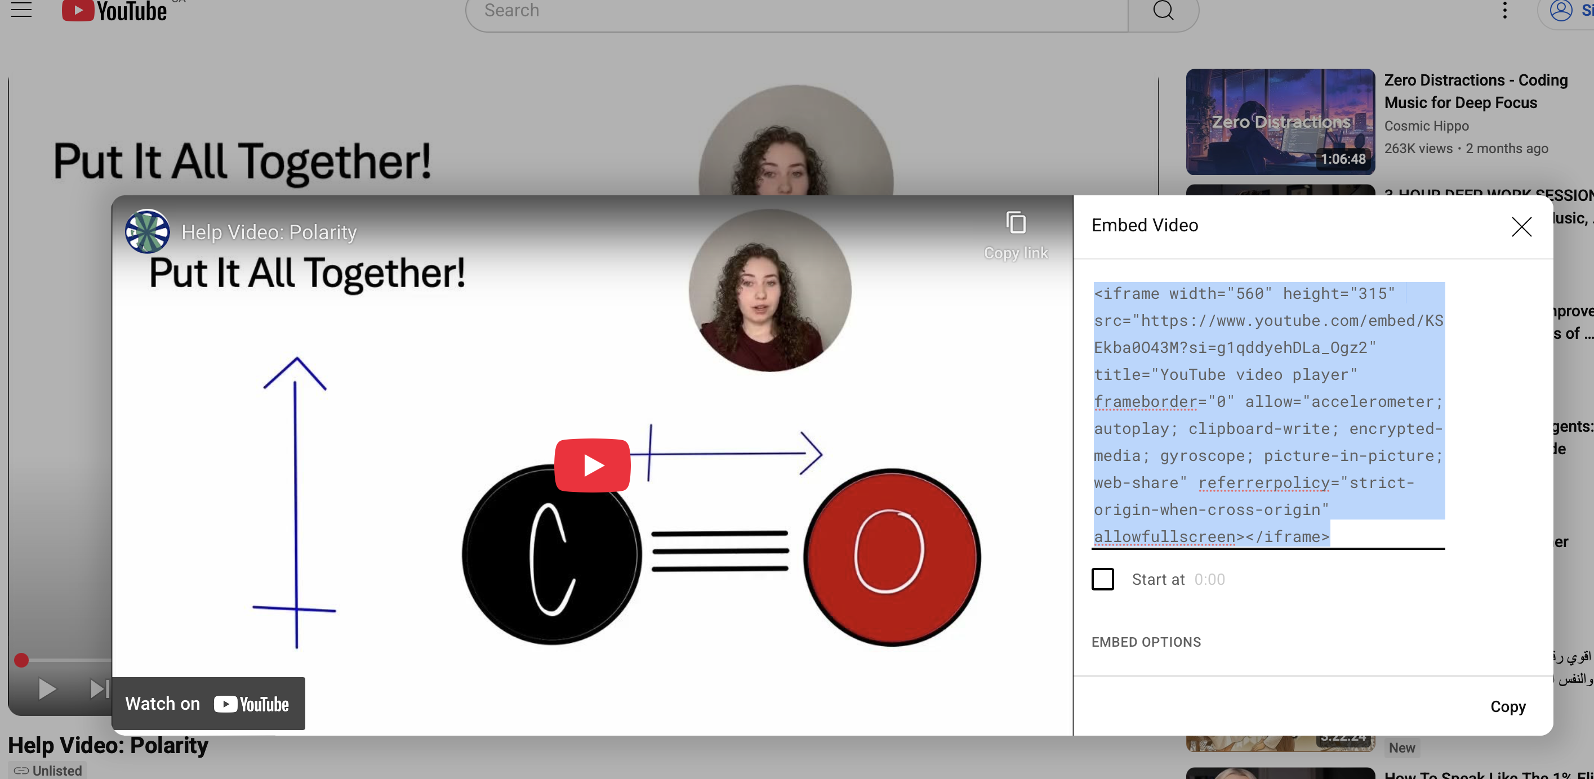Click the New badge in sidebar
Viewport: 1594px width, 779px height.
1401,748
